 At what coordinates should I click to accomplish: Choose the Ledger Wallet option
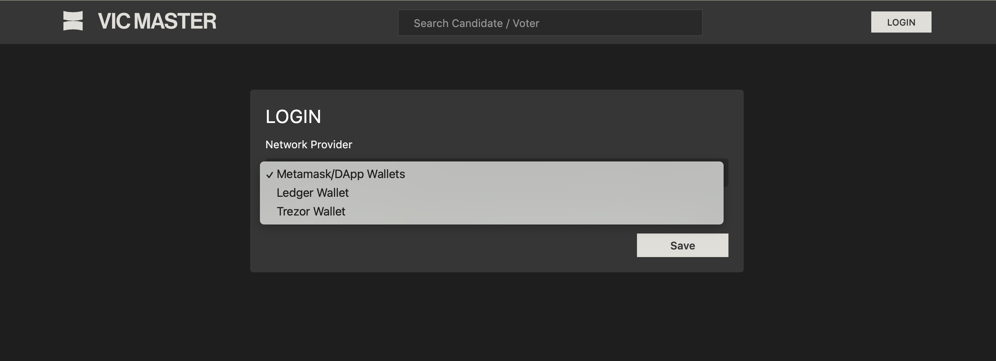pos(312,193)
